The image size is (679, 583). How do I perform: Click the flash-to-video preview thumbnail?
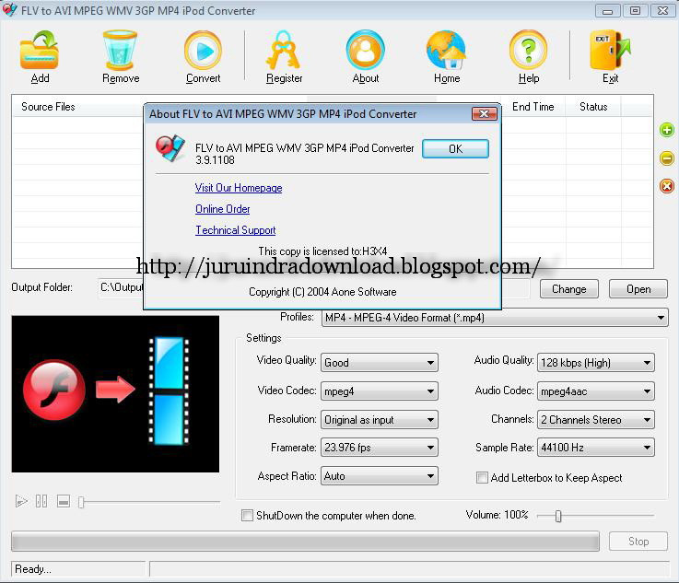click(x=115, y=394)
